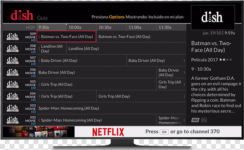244x150 pixels.
Task: Select dish cinema logo for channel 503
Action: tap(13, 108)
